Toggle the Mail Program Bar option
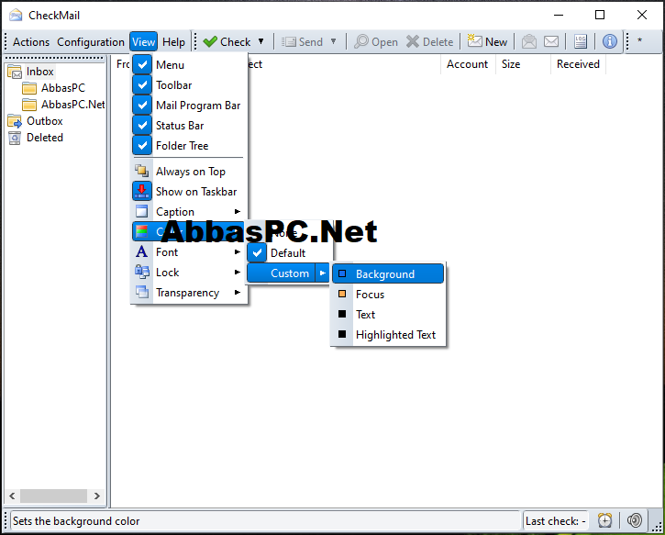Image resolution: width=665 pixels, height=535 pixels. point(188,106)
